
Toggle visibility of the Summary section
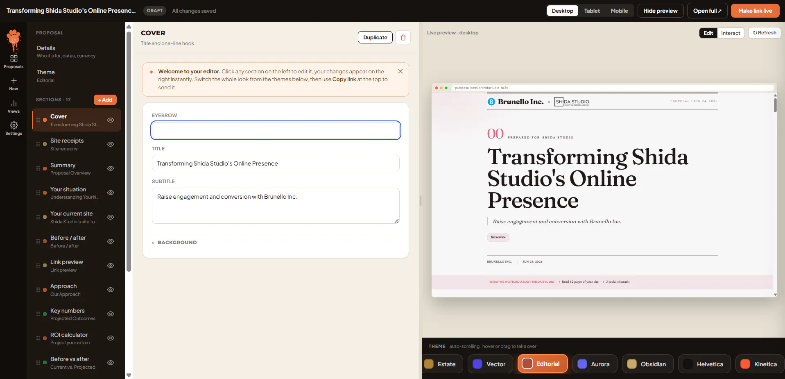[111, 168]
